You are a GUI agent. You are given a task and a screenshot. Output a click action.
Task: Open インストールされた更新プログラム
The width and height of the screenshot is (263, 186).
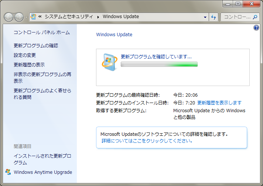coord(42,159)
